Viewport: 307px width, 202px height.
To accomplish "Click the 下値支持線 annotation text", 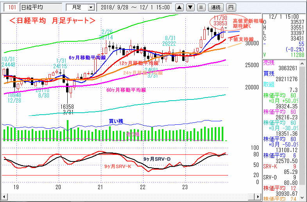I will [241, 39].
